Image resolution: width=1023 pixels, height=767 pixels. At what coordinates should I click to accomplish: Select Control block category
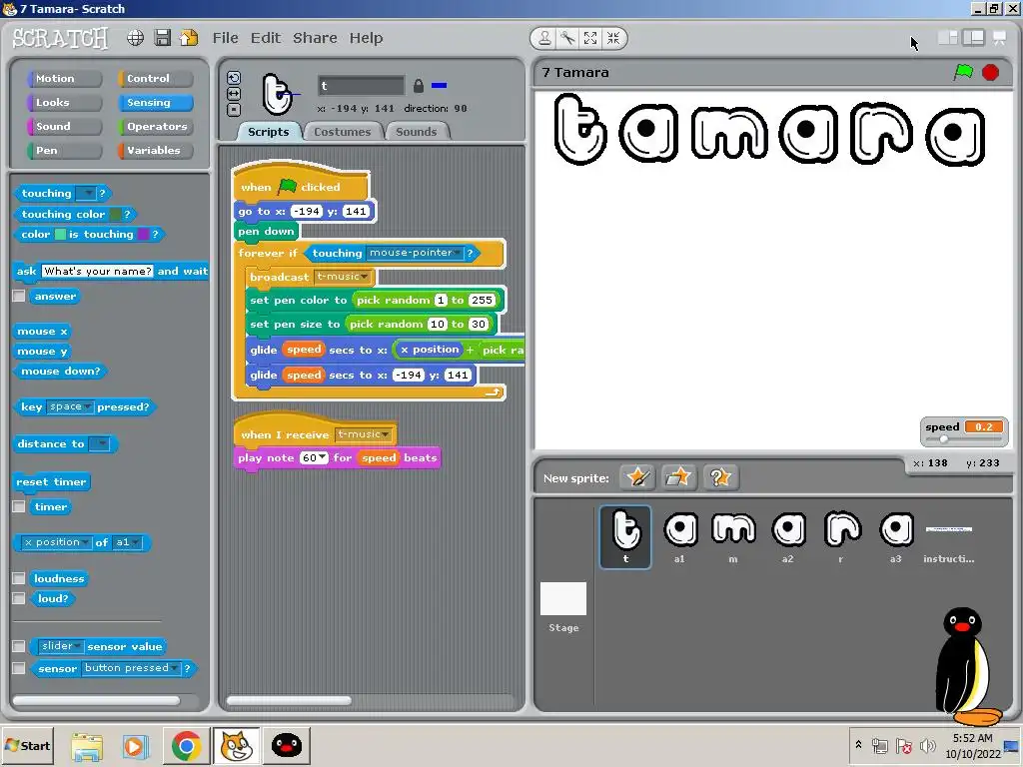click(x=155, y=78)
